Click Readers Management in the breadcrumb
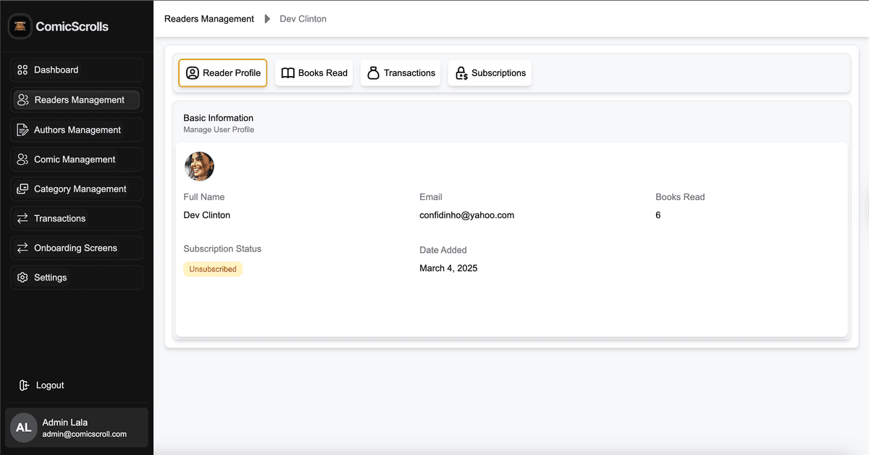 tap(209, 19)
